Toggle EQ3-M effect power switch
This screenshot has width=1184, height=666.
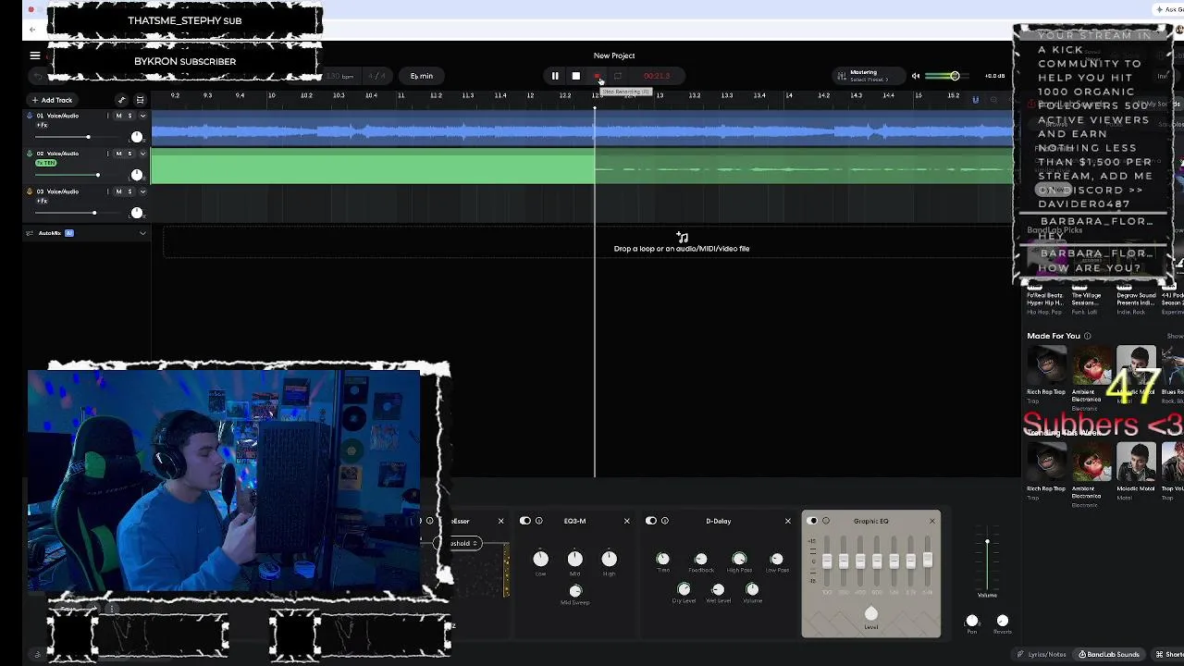click(525, 521)
